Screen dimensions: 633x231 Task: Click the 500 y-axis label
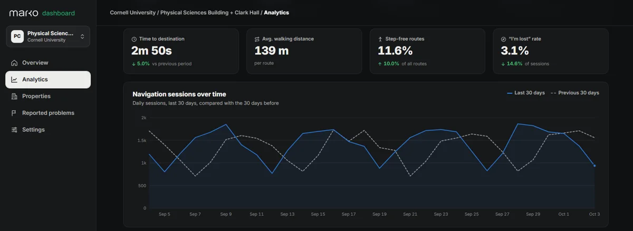142,186
